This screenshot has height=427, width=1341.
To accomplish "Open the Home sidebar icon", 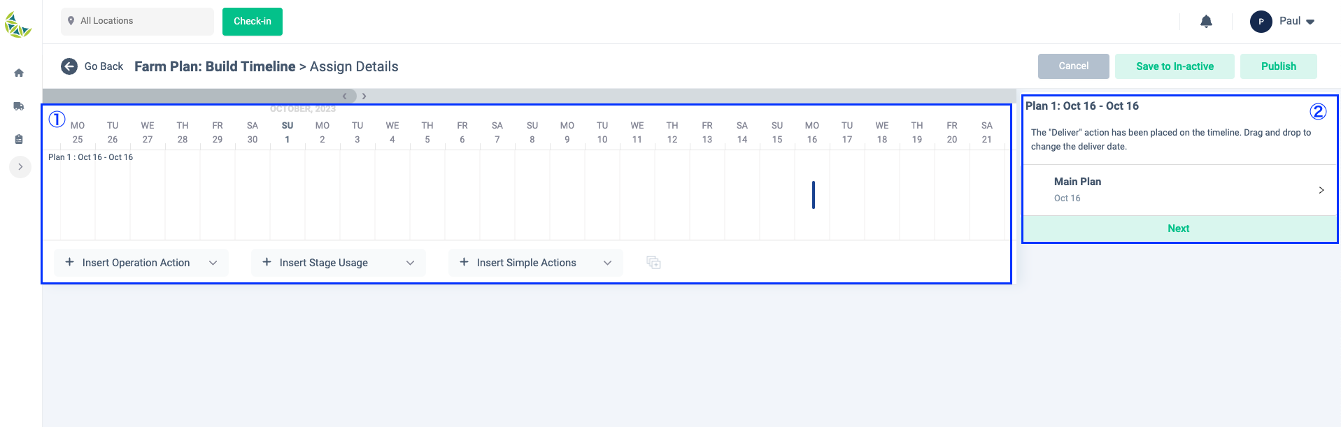I will point(19,73).
